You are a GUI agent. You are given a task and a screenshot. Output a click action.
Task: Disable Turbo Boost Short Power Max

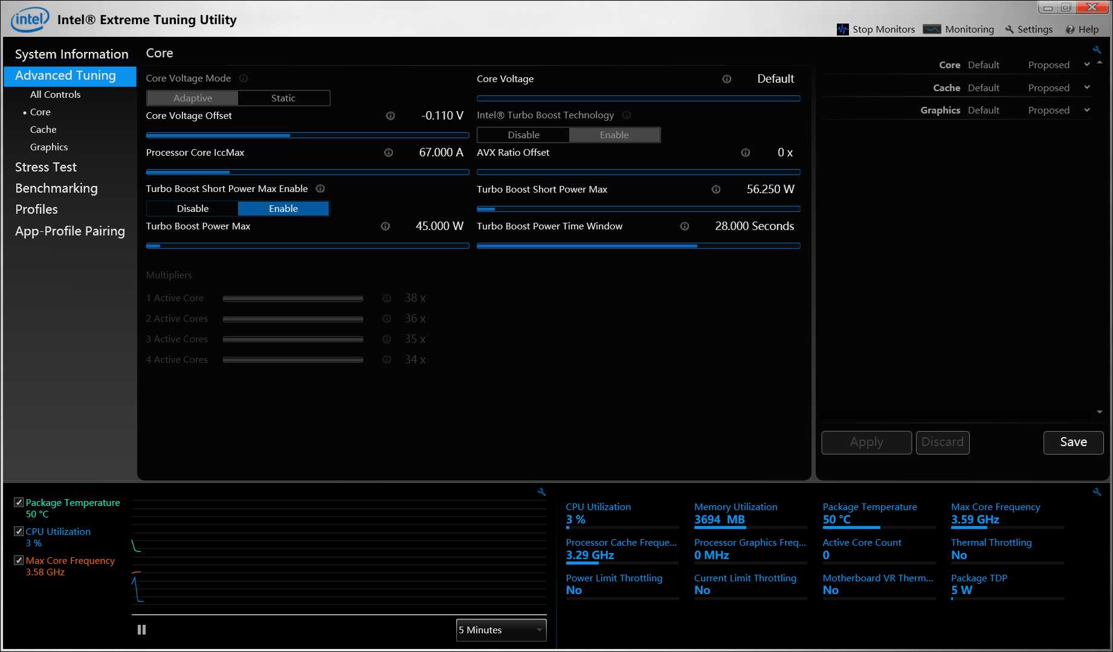(192, 209)
